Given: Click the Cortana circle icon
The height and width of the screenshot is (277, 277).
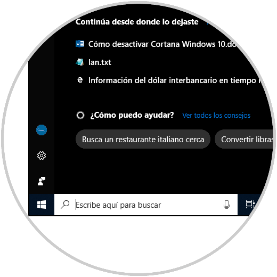Looking at the screenshot, I should [80, 115].
